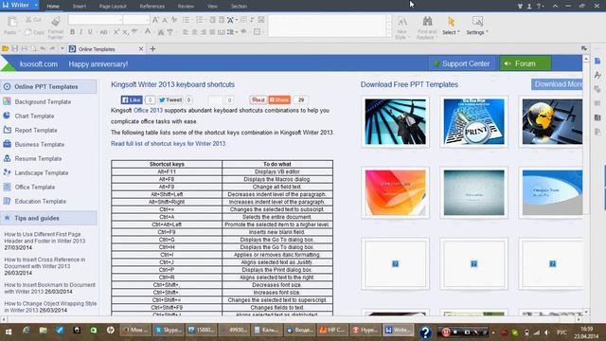The image size is (606, 341).
Task: Toggle Underline formatting button
Action: (x=90, y=32)
